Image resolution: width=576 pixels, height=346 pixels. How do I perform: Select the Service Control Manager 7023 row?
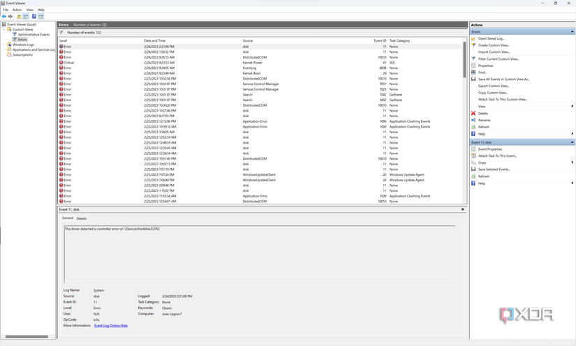[260, 89]
